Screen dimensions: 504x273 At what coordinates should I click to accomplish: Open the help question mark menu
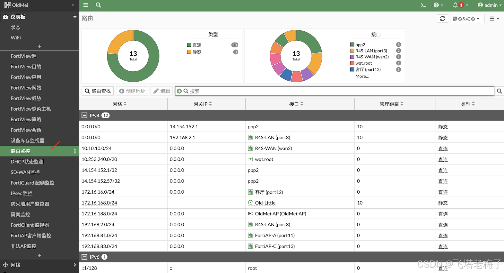[438, 5]
